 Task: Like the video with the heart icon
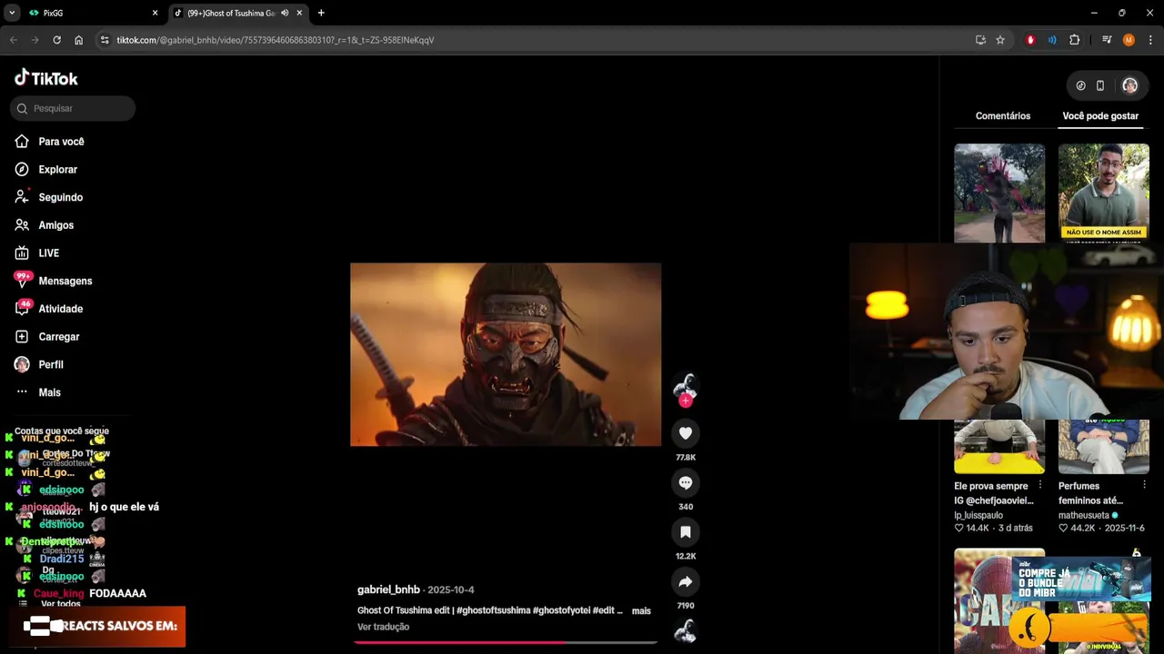tap(686, 433)
